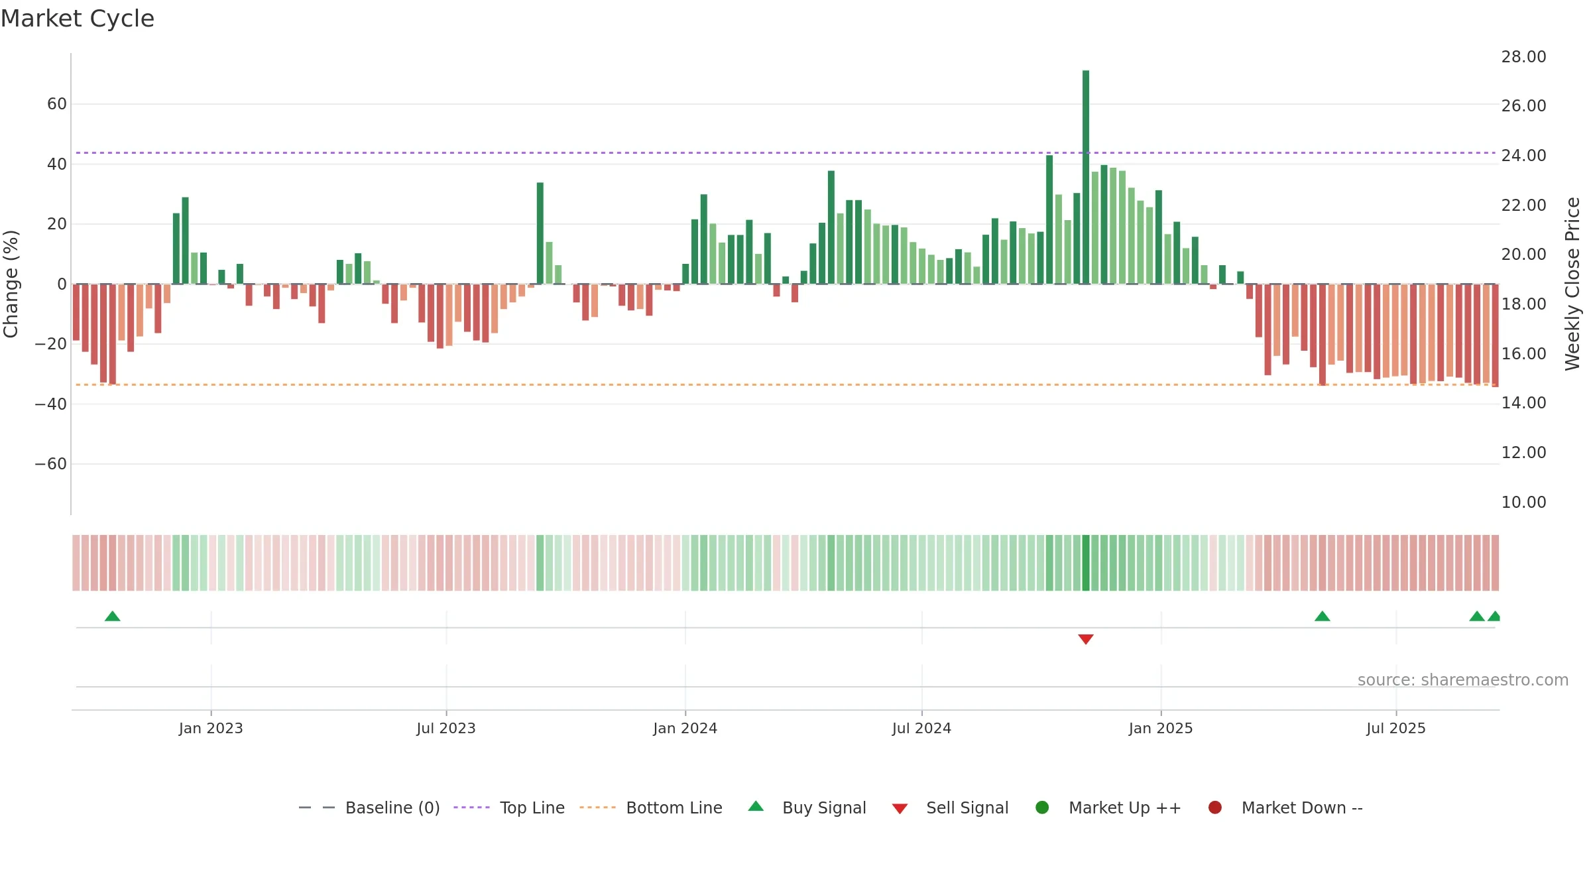The image size is (1591, 895).
Task: Toggle the Baseline (0) legend label
Action: click(x=392, y=807)
